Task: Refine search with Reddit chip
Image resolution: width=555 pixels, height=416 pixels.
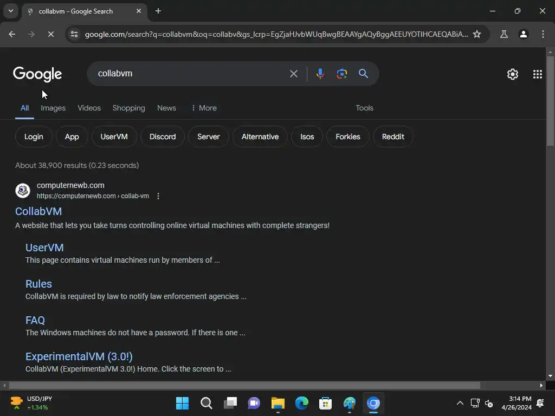Action: tap(393, 136)
